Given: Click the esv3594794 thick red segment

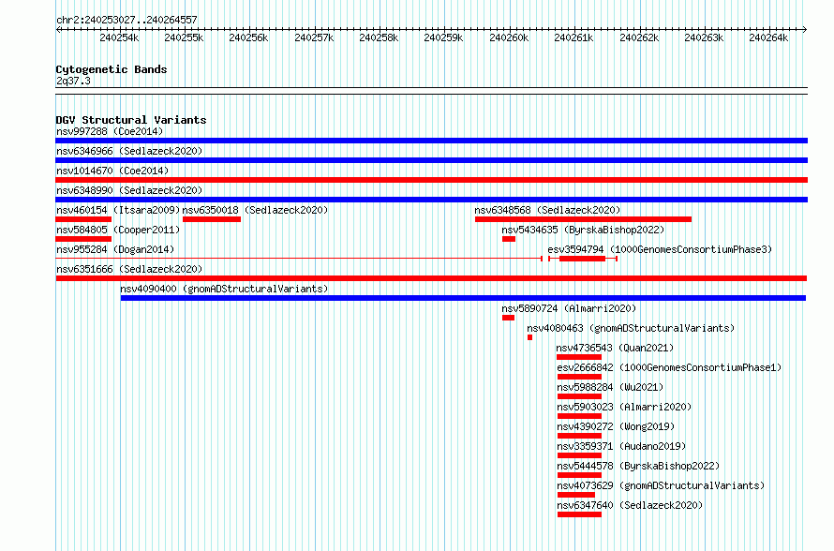Looking at the screenshot, I should (583, 259).
